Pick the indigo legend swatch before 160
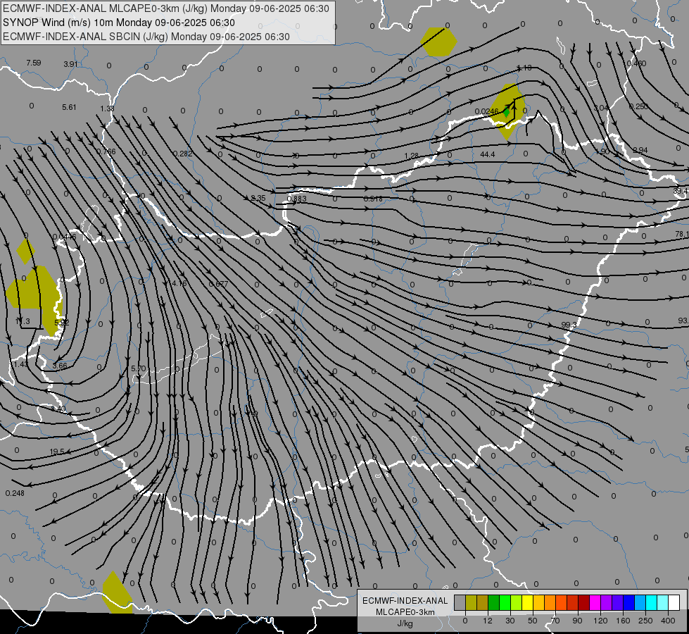Screen dimensions: 689x634 coord(618,603)
